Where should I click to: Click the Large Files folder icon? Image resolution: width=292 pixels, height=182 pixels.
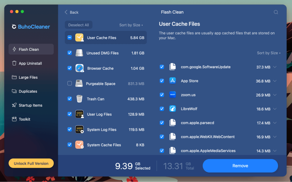tap(14, 77)
